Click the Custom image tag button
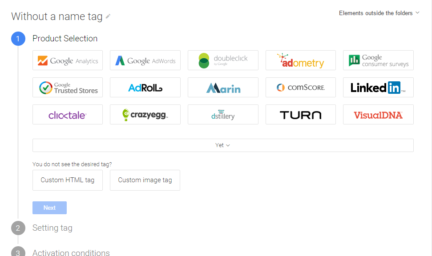 (145, 180)
